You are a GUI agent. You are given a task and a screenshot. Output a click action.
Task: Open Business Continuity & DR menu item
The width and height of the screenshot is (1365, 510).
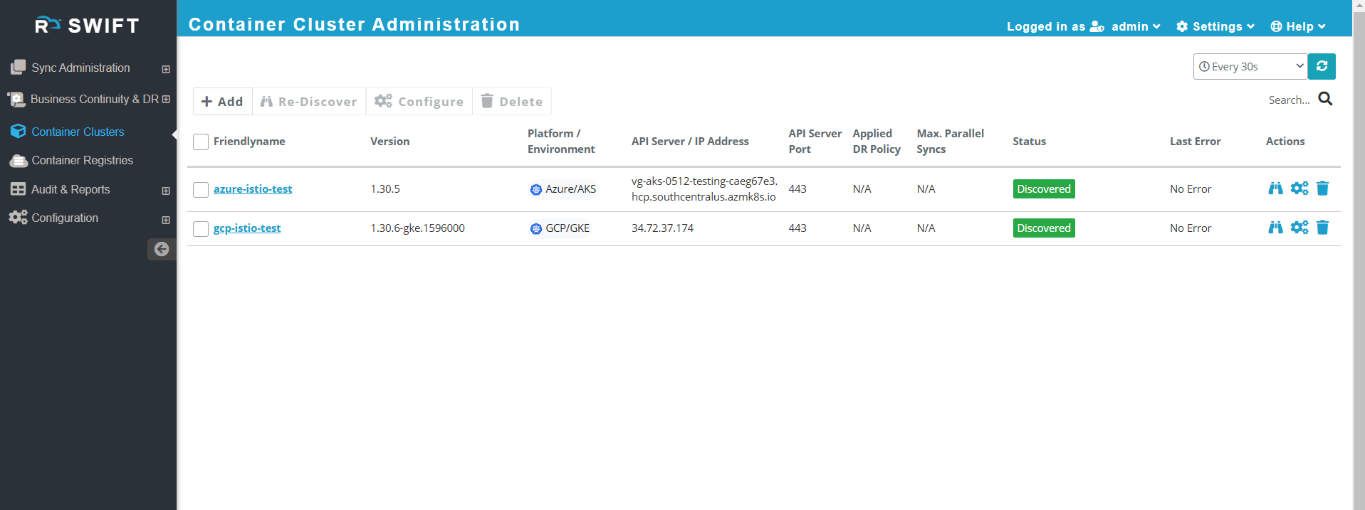[94, 99]
